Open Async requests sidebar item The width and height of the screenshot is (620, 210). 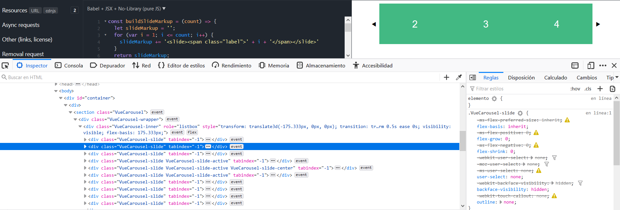click(x=21, y=25)
